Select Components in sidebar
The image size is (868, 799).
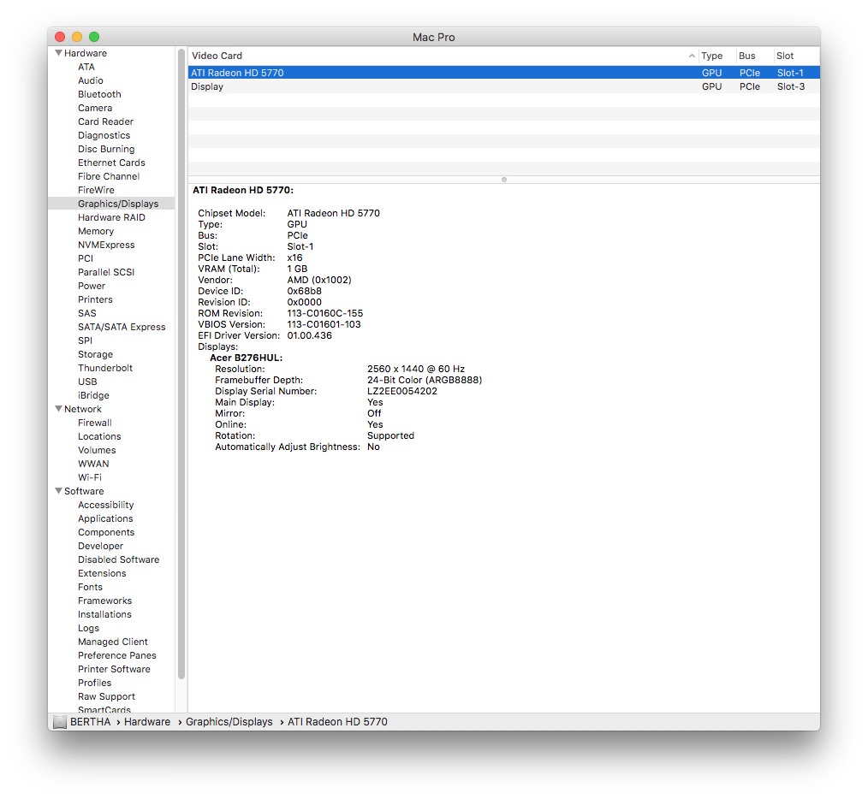pyautogui.click(x=106, y=532)
